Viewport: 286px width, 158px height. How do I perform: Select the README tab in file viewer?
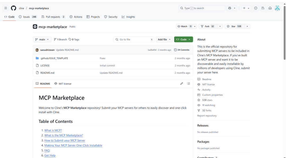(x=43, y=84)
